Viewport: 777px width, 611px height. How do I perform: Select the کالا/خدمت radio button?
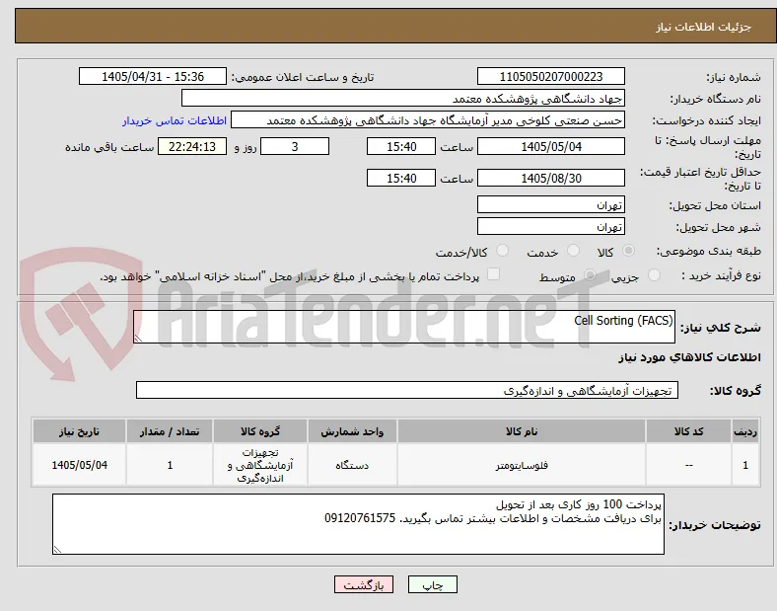pyautogui.click(x=502, y=251)
